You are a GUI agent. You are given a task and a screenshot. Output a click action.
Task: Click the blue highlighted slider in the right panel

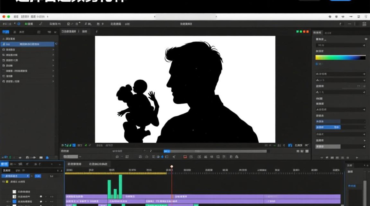[x=328, y=127]
